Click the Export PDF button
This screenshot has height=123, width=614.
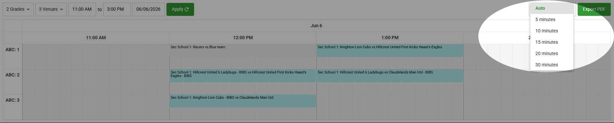594,9
